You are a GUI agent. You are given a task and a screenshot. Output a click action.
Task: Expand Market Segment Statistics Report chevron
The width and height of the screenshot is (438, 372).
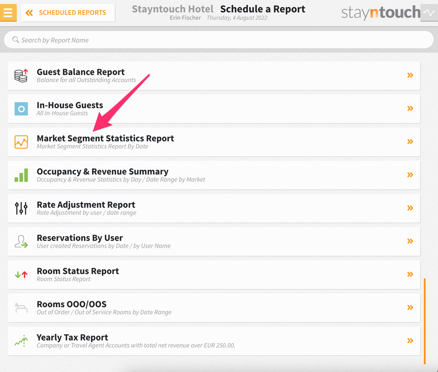pos(410,141)
